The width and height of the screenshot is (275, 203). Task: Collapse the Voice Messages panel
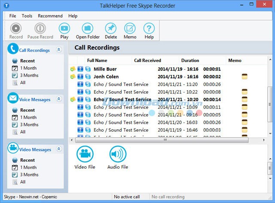coord(59,99)
